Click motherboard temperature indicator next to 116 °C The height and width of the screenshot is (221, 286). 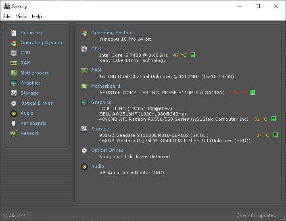tap(253, 92)
